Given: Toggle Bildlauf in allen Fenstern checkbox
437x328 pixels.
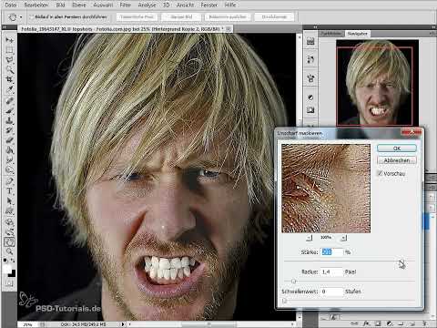Looking at the screenshot, I should [x=31, y=17].
